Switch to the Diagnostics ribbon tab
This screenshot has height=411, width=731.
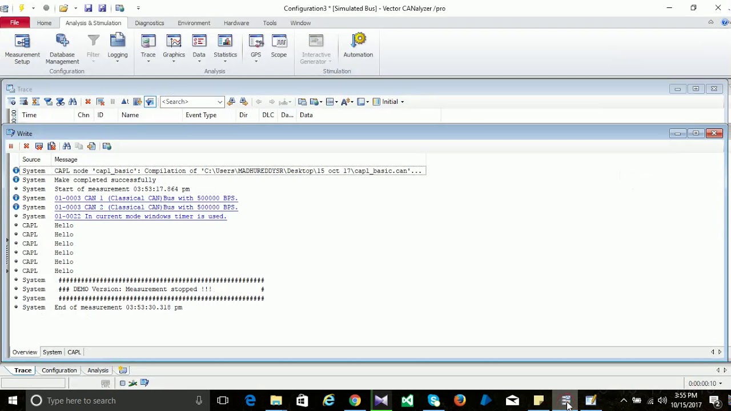tap(150, 23)
